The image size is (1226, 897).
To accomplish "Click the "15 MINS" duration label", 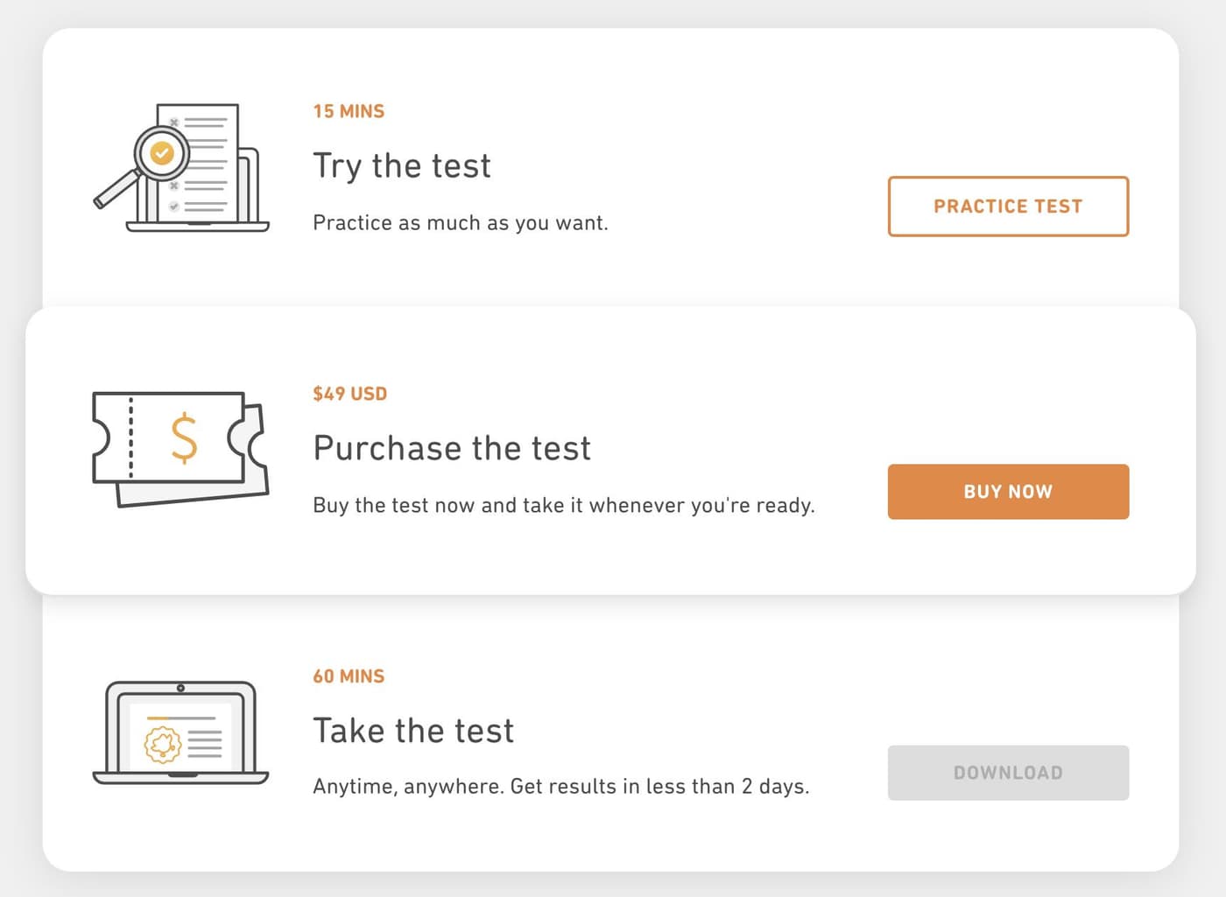I will tap(349, 111).
